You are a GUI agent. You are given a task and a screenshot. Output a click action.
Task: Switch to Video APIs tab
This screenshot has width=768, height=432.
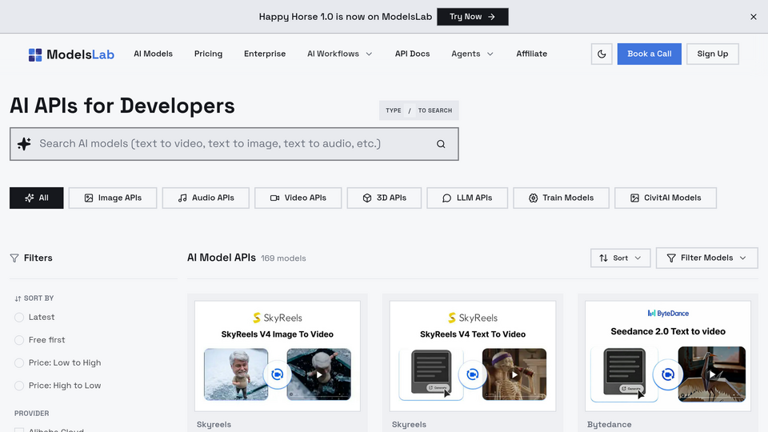point(298,198)
